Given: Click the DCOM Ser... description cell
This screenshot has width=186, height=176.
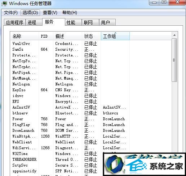Looking at the screenshot, I should coord(67,130).
